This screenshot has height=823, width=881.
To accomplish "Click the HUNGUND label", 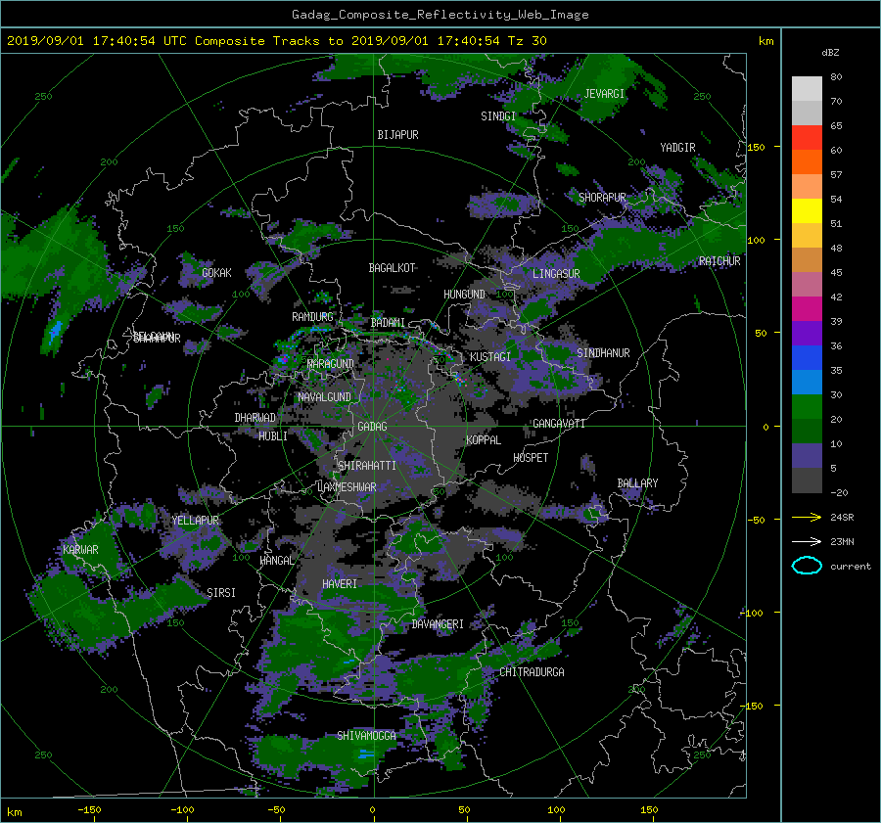I will [464, 295].
